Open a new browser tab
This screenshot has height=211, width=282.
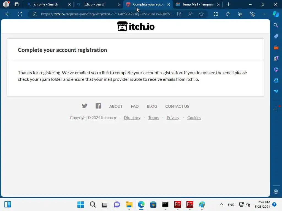click(228, 4)
